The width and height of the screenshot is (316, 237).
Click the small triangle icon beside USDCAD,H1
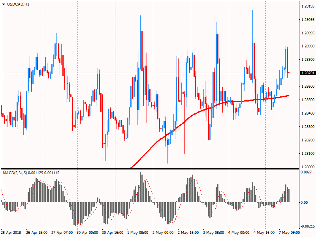4,4
